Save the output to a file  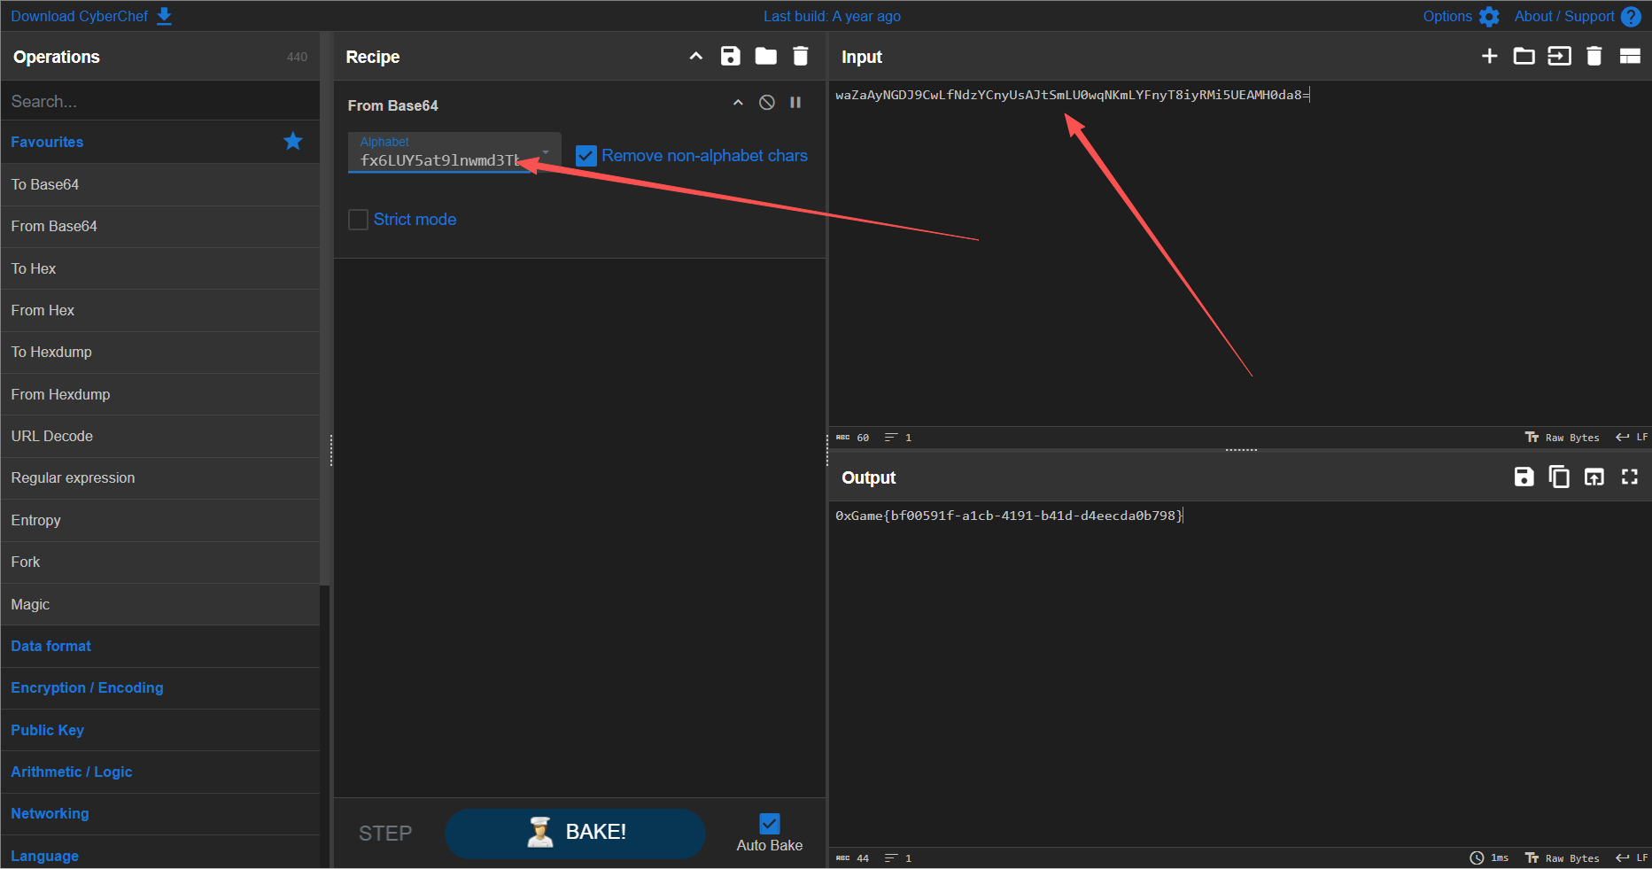point(1524,477)
